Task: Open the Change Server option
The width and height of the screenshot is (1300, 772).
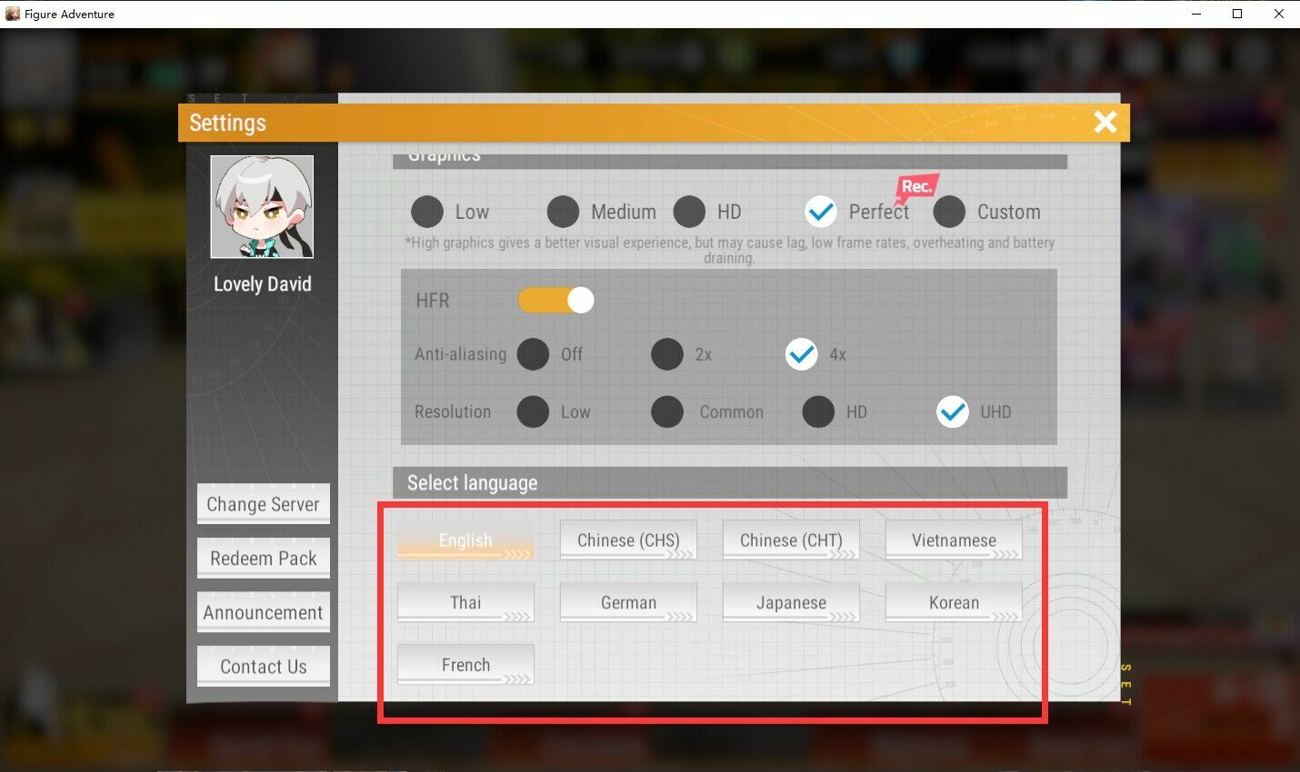Action: click(263, 504)
